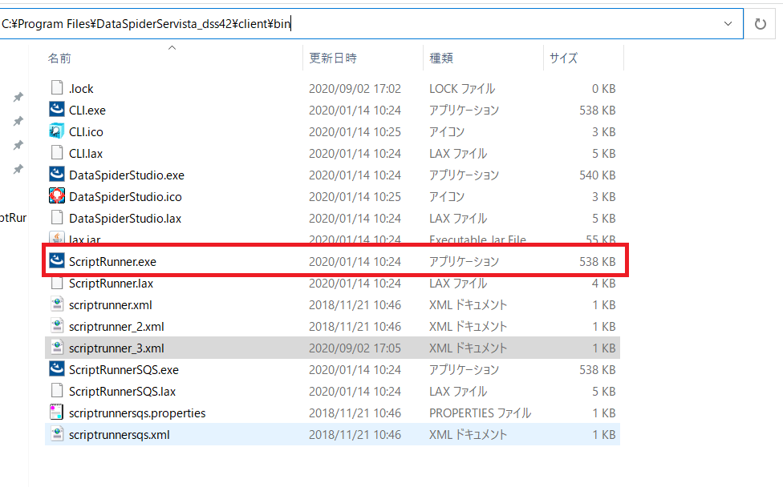Viewport: 783px width, 487px height.
Task: Sort files by 名前 column header
Action: point(59,58)
